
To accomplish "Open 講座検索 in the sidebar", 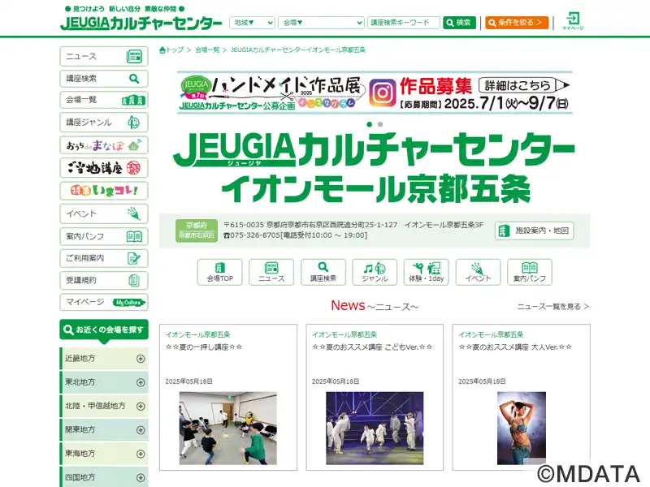I will (x=104, y=78).
